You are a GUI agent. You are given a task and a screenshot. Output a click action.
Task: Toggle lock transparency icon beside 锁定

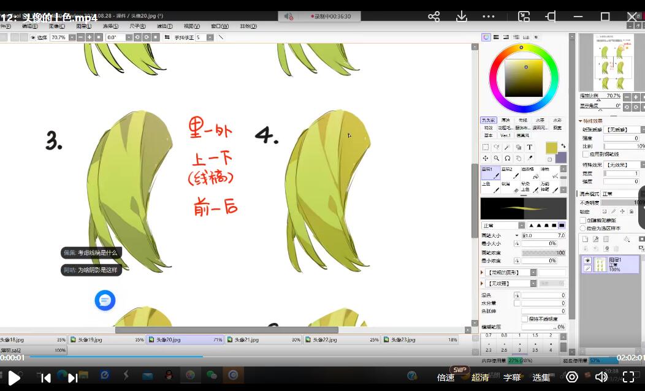605,211
